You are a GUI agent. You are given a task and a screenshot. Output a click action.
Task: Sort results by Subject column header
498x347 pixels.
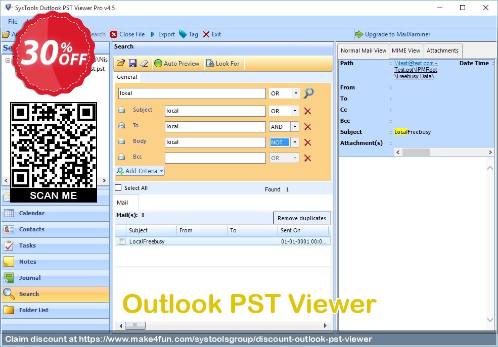(x=151, y=230)
